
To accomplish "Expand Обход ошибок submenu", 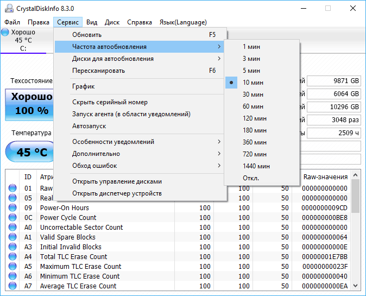I will coord(140,166).
